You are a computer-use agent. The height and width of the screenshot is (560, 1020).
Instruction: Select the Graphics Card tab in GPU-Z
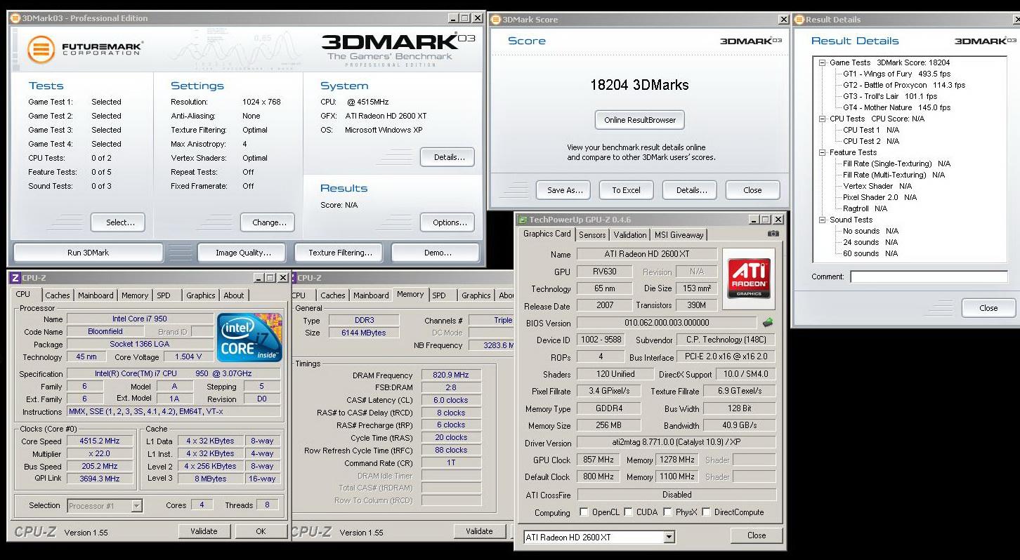(547, 234)
